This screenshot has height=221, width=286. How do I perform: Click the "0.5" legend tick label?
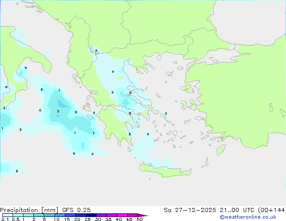(x=16, y=219)
